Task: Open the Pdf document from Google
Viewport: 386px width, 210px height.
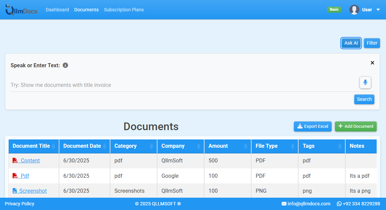Action: (x=24, y=176)
